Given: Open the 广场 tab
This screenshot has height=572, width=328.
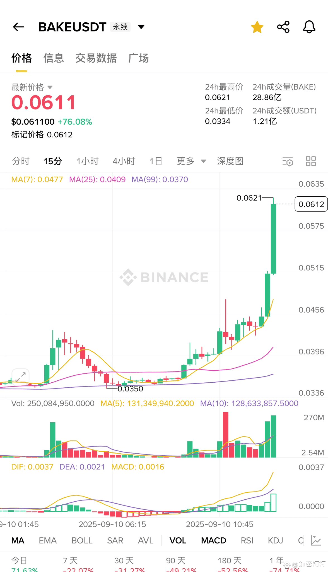Looking at the screenshot, I should (x=139, y=58).
